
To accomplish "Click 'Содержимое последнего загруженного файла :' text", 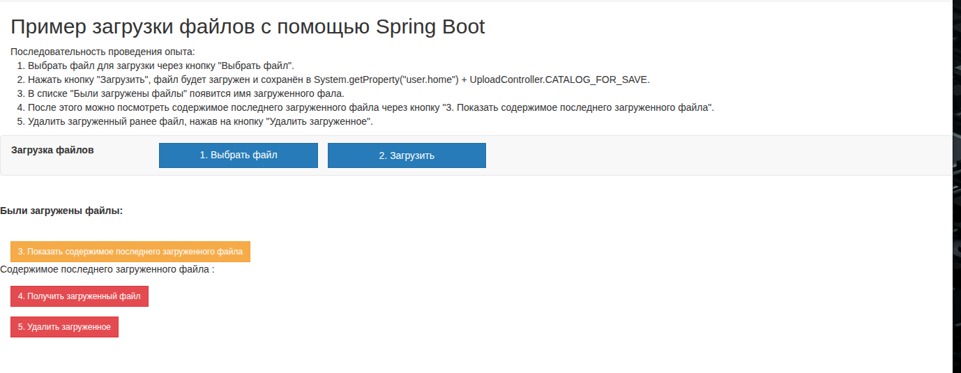I will click(x=107, y=269).
